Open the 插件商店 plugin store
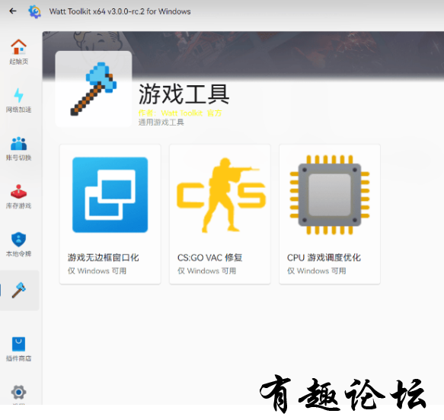This screenshot has width=444, height=420. click(19, 349)
